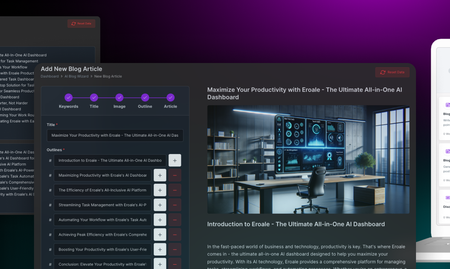Edit The Efficiency of Eroale's outline field
The width and height of the screenshot is (450, 269).
(102, 190)
